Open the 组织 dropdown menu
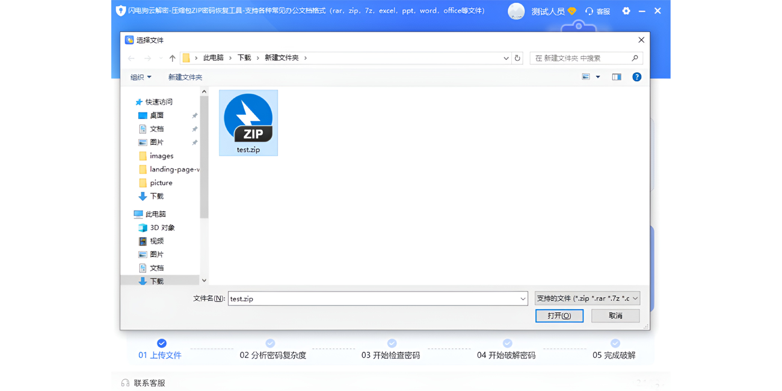The width and height of the screenshot is (782, 391). click(x=140, y=77)
